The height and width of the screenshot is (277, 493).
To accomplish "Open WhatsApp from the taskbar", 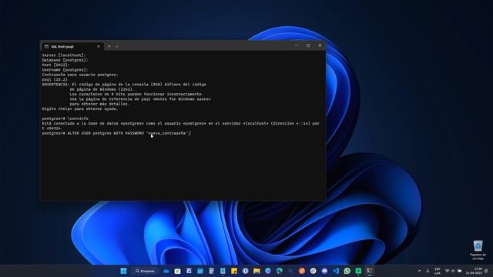I will (x=347, y=271).
